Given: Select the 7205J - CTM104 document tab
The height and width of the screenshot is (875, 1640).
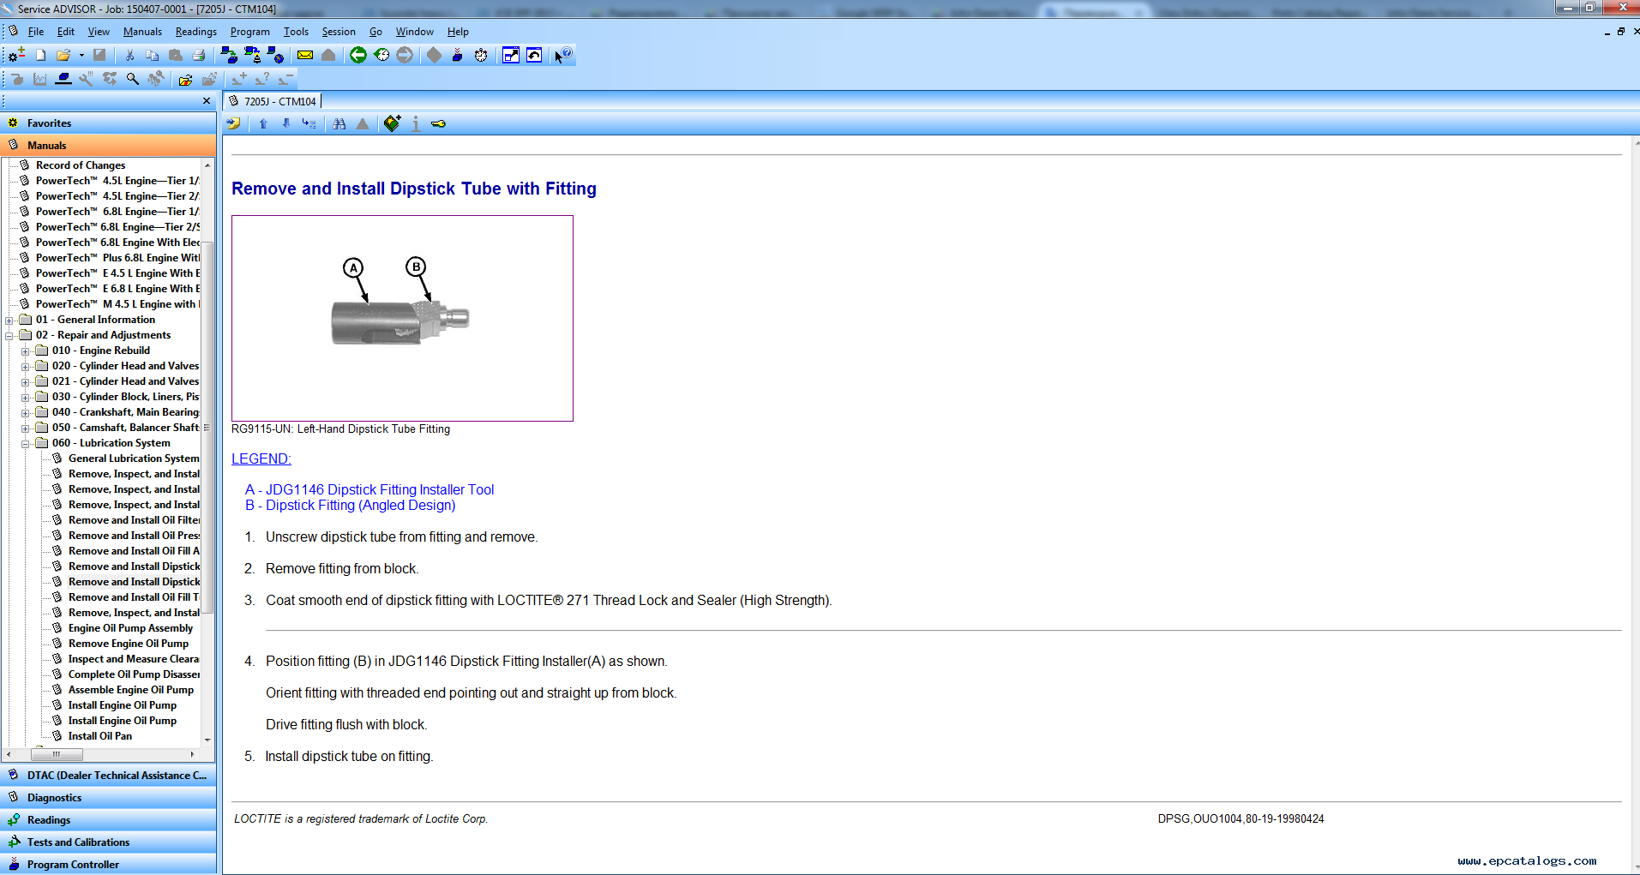Looking at the screenshot, I should (x=273, y=101).
